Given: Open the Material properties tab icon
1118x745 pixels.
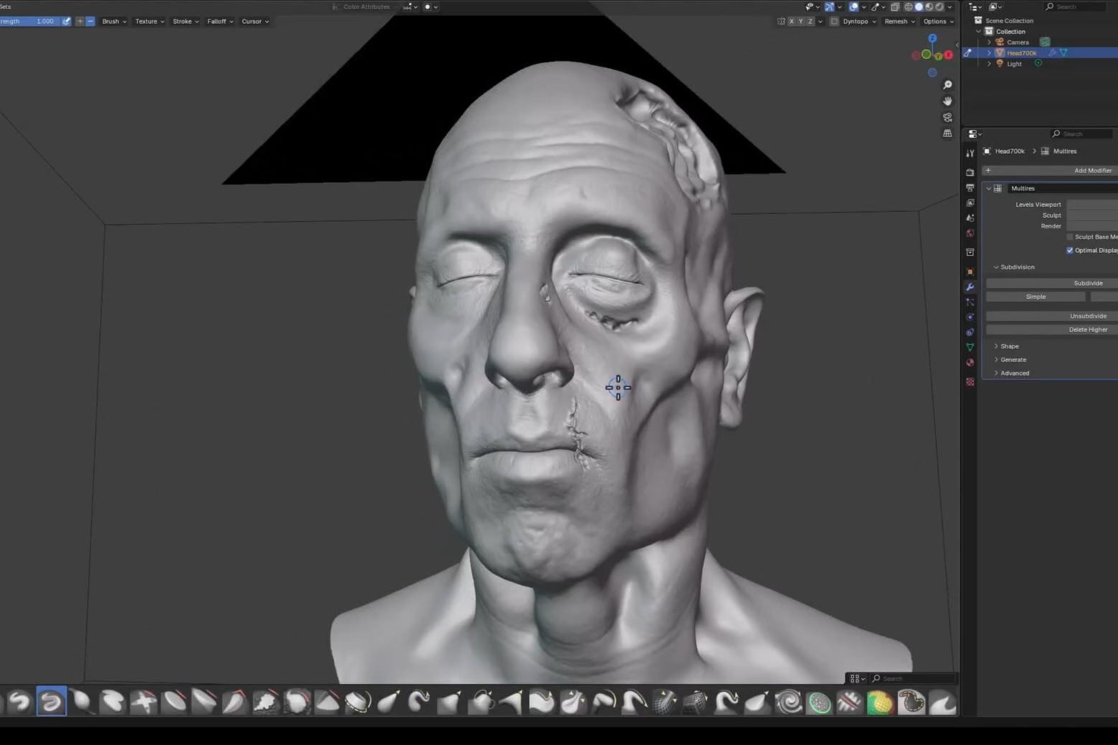Looking at the screenshot, I should pos(970,363).
